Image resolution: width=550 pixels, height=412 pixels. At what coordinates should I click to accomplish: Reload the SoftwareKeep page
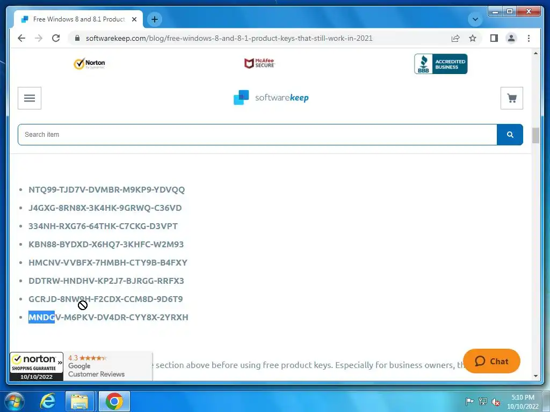point(56,38)
